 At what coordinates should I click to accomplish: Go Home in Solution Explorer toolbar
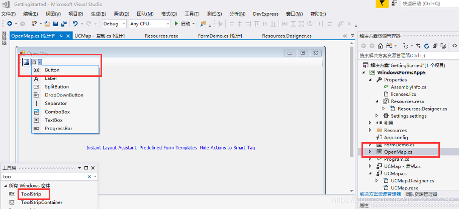coord(380,46)
